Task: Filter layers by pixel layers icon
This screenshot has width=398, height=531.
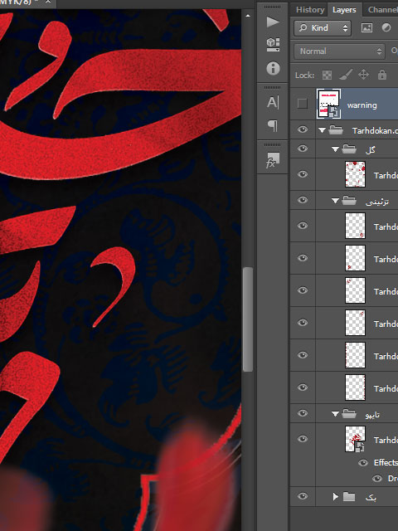Action: tap(366, 27)
